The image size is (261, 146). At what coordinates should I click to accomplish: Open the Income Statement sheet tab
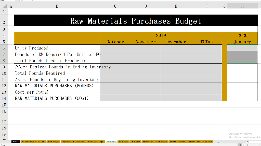click(x=178, y=142)
